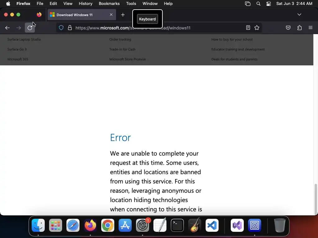Open Surface Go 3 link
318x238 pixels.
[x=17, y=49]
